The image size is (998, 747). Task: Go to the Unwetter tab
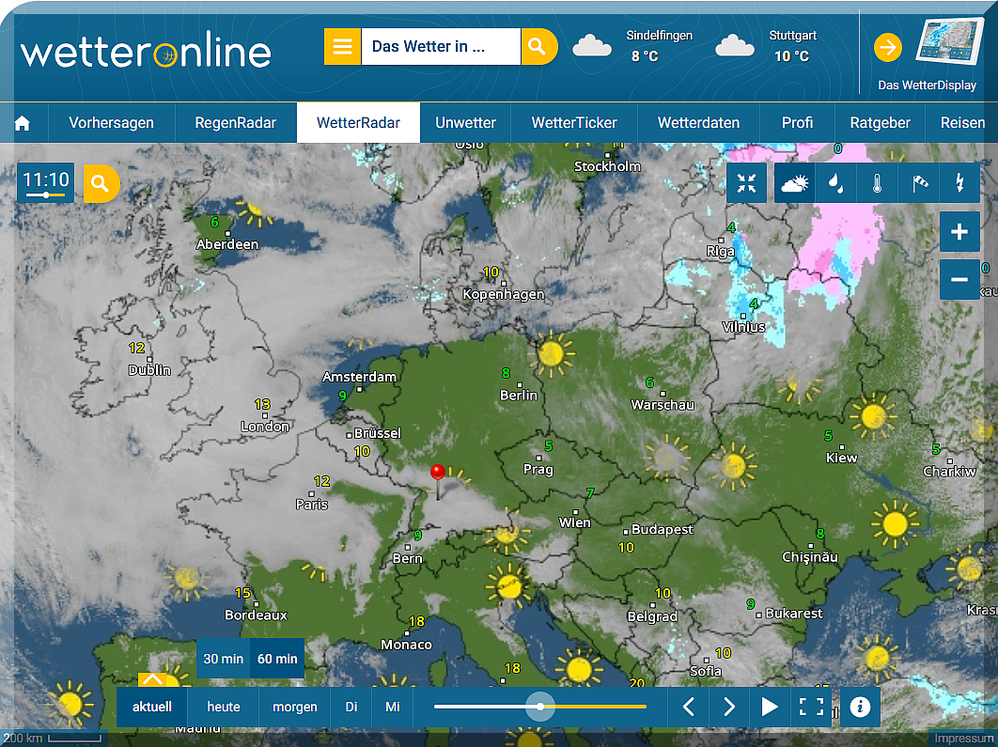click(465, 123)
